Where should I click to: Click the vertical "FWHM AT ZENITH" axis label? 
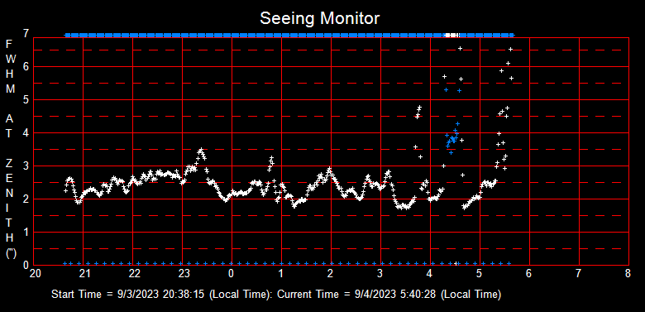point(11,149)
